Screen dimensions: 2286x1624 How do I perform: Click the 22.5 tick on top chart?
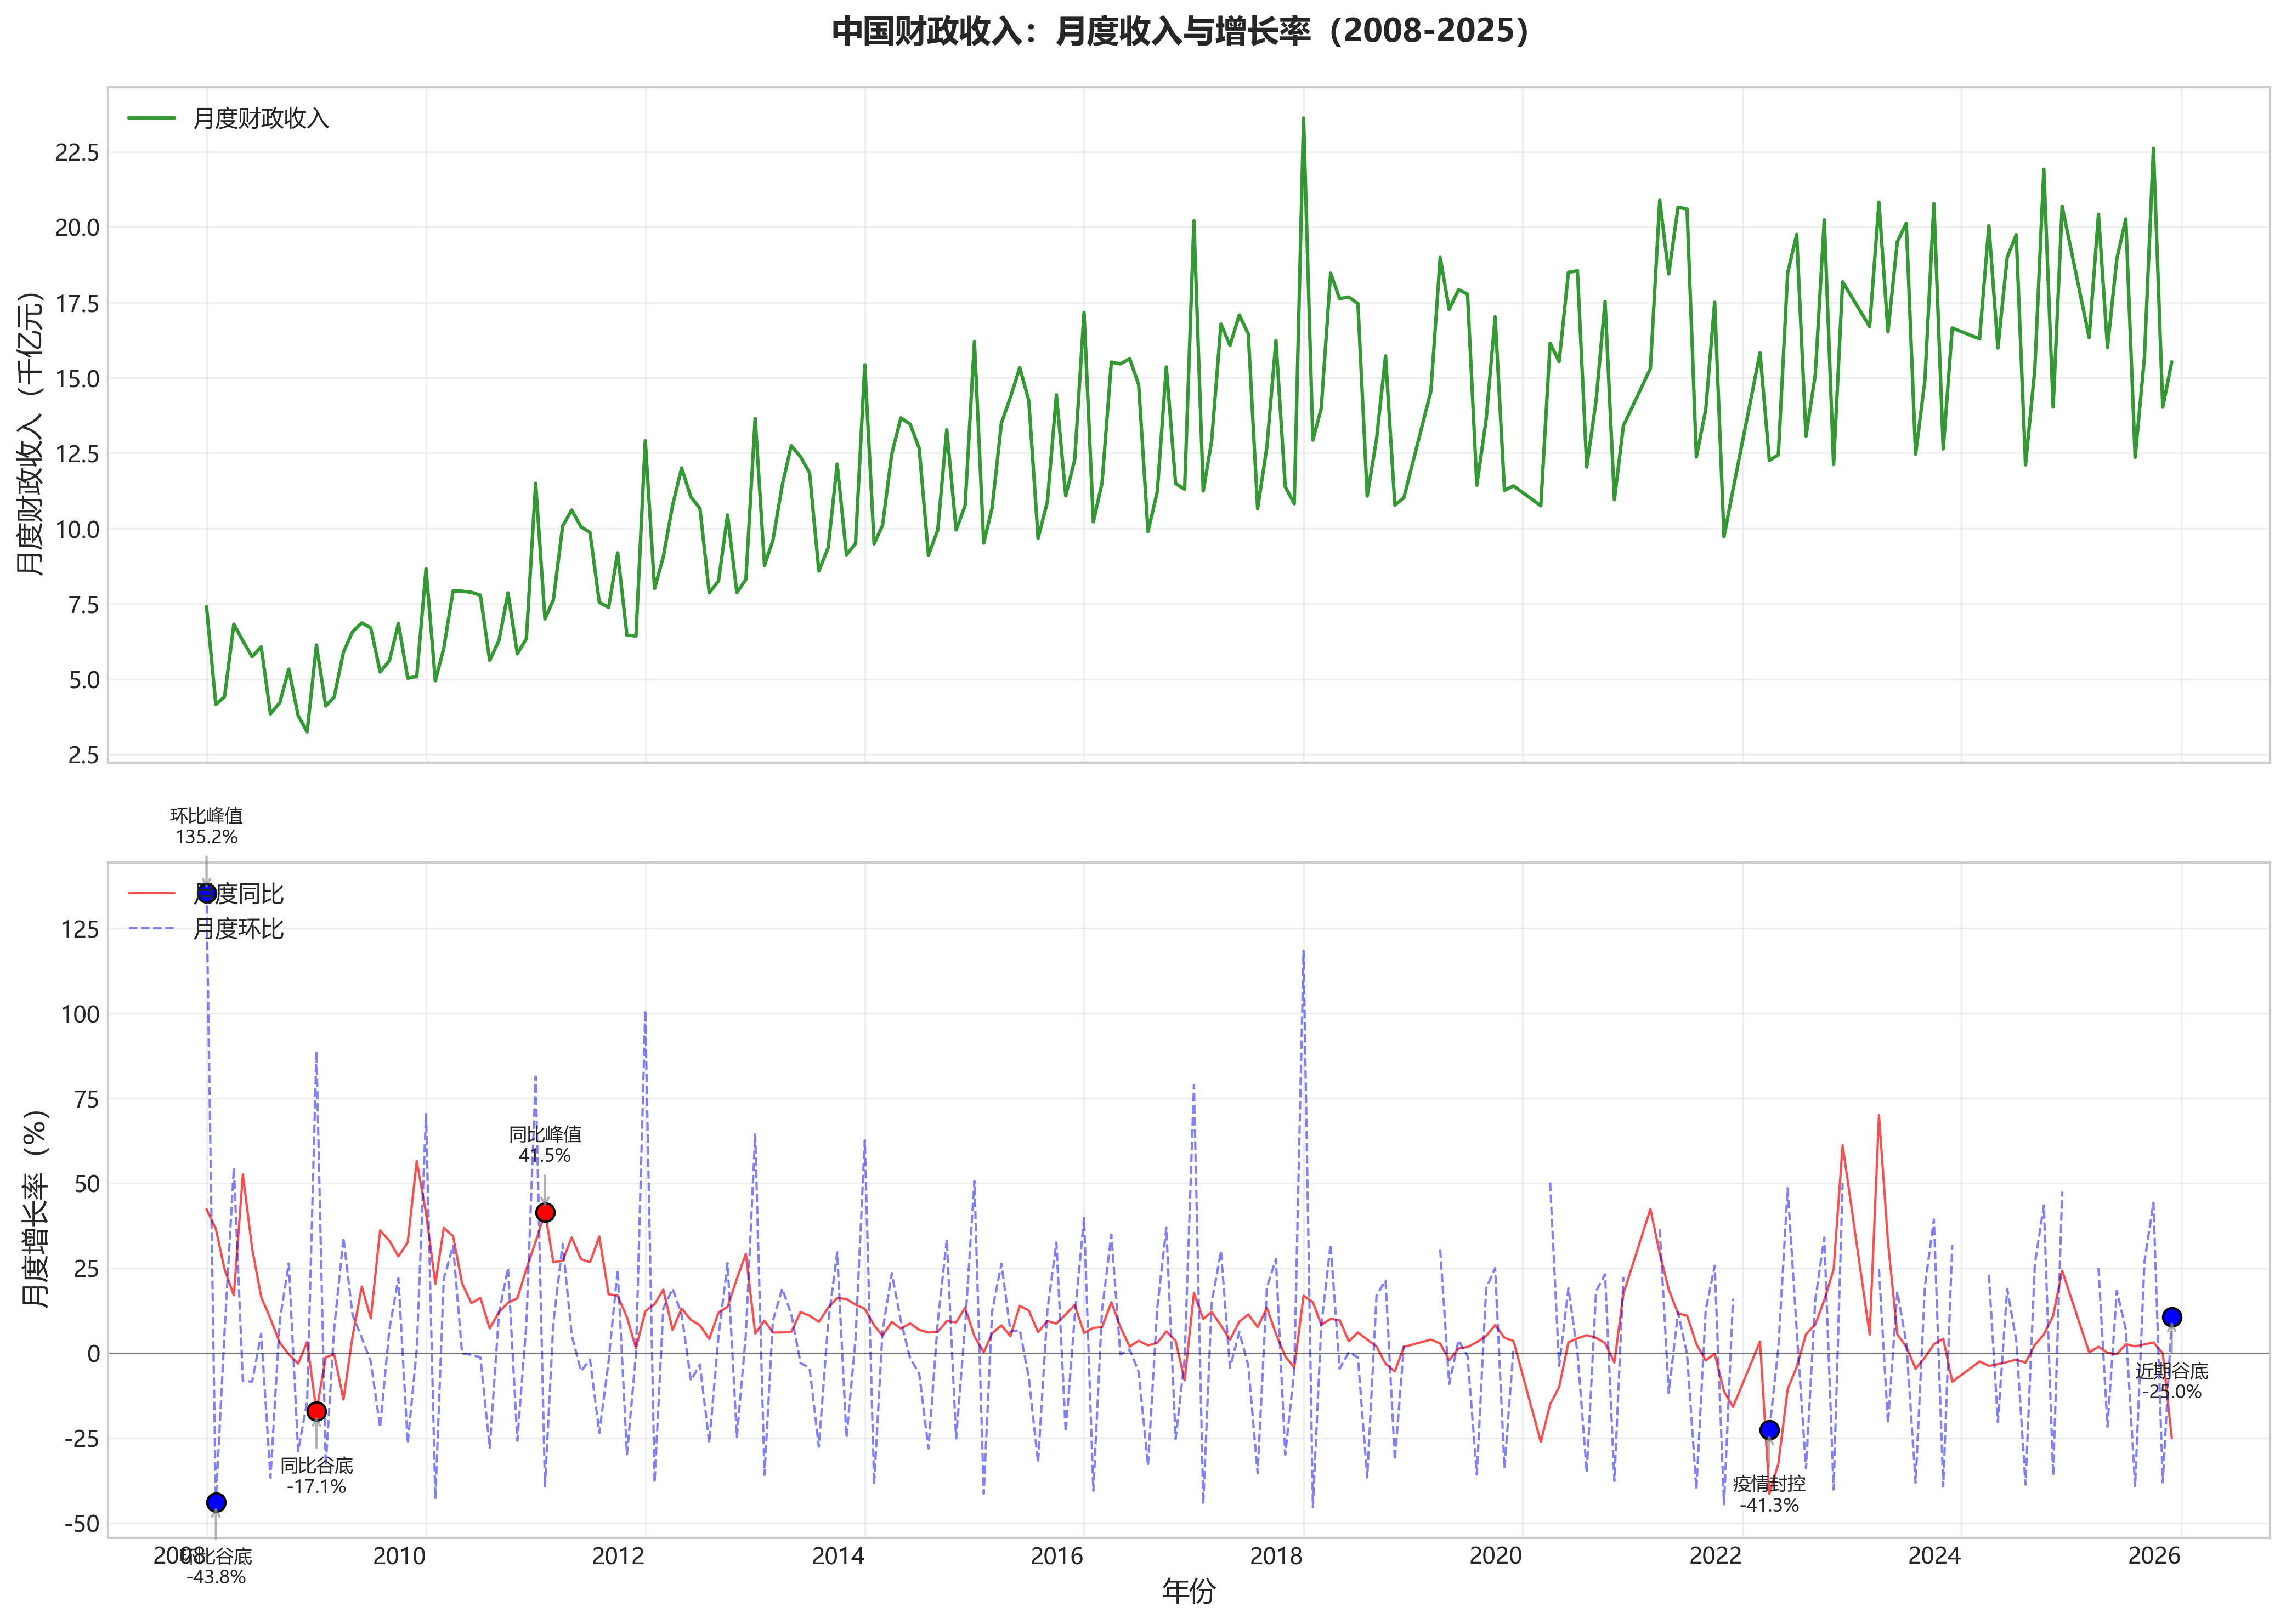pyautogui.click(x=77, y=152)
